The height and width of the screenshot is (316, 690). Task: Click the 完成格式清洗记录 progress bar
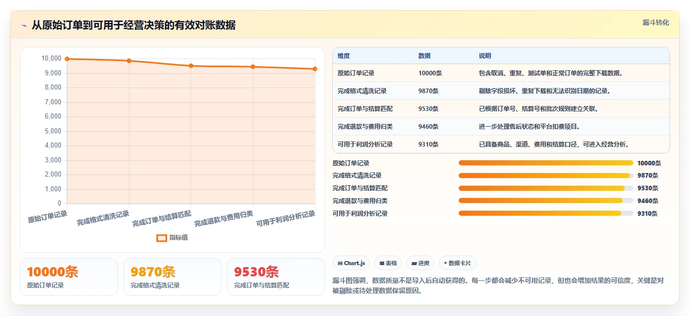(546, 176)
